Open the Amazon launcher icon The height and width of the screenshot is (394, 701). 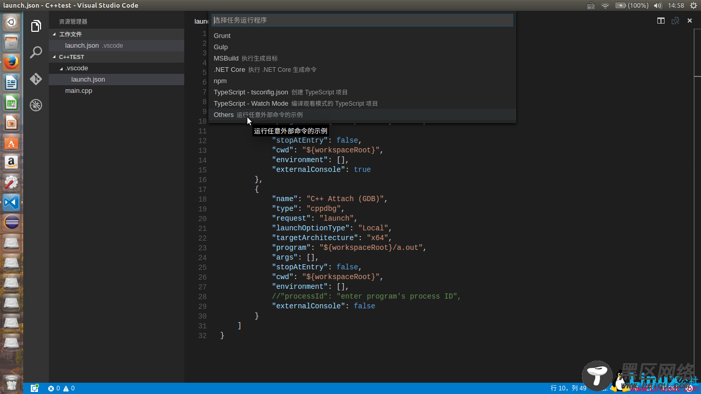tap(11, 162)
